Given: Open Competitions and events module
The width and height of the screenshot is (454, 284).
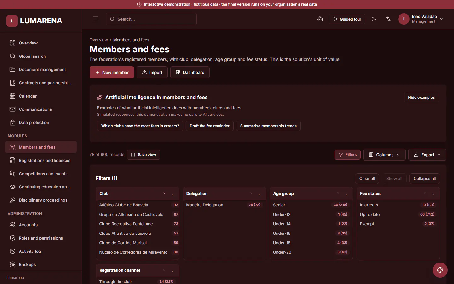Looking at the screenshot, I should 41,174.
